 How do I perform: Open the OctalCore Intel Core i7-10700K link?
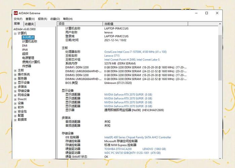[135, 52]
